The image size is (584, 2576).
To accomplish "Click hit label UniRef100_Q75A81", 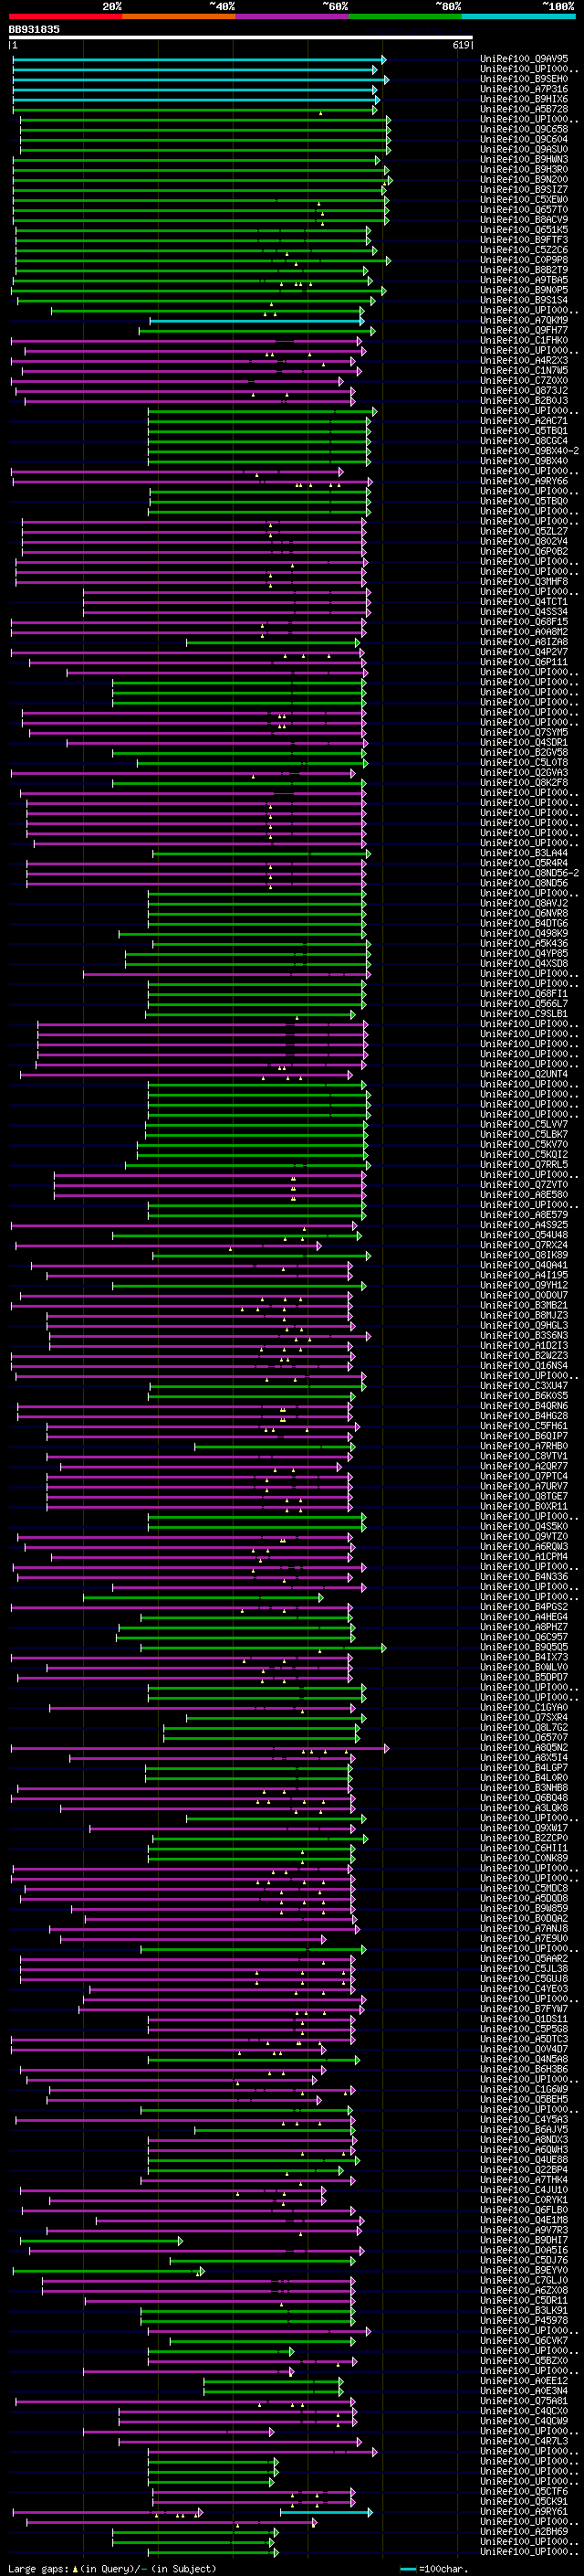I will [x=524, y=2401].
